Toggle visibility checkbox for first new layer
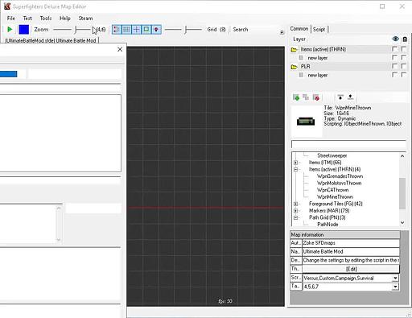 coord(394,57)
